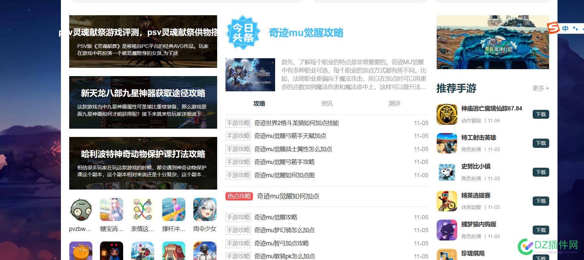This screenshot has height=260, width=584.
Task: Open the gold coin slicing game icon
Action: click(81, 251)
